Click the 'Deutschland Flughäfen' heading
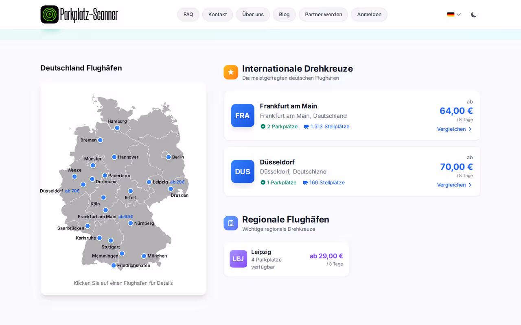The height and width of the screenshot is (325, 521). (x=81, y=68)
